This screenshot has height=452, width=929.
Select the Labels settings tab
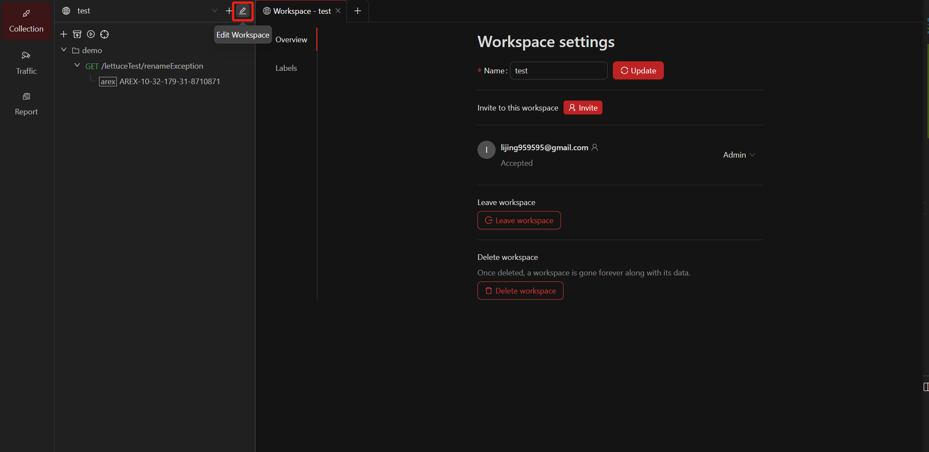coord(286,68)
